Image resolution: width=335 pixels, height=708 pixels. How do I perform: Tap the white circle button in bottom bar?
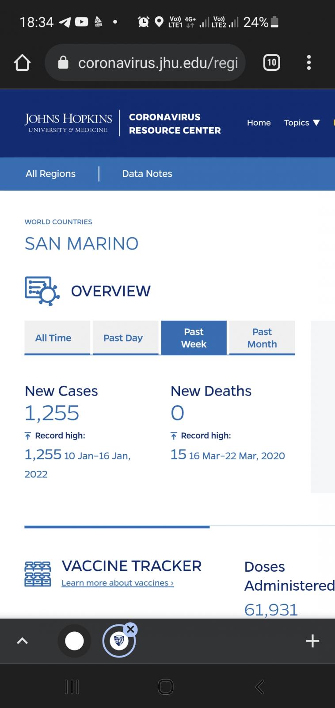[74, 641]
